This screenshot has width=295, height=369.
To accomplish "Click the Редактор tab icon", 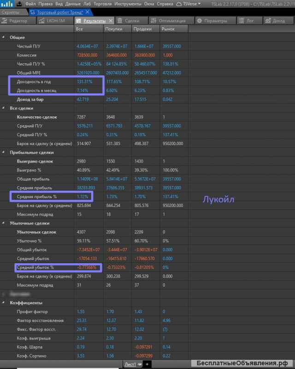I will (x=5, y=21).
